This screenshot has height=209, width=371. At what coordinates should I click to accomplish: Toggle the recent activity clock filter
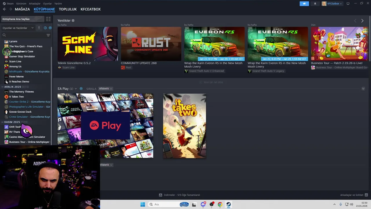point(45,28)
